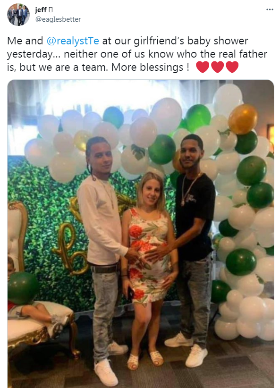Click the gold balloon in the photo
The height and width of the screenshot is (388, 280).
243,119
